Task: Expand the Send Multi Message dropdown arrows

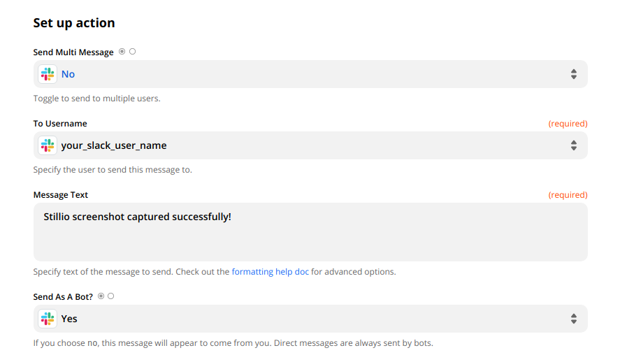Action: pos(573,74)
